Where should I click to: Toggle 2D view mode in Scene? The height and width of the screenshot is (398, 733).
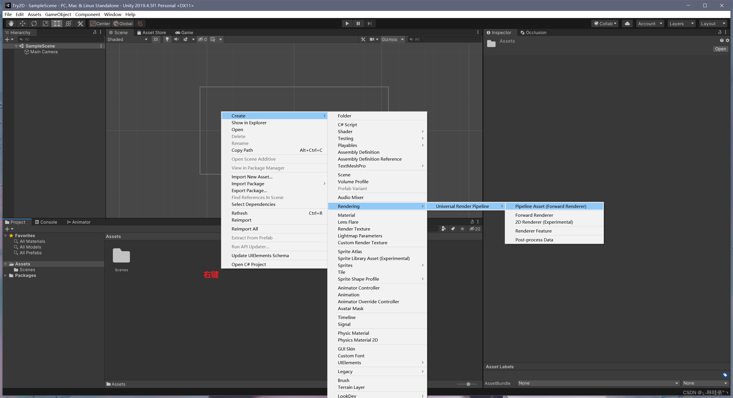(x=155, y=39)
